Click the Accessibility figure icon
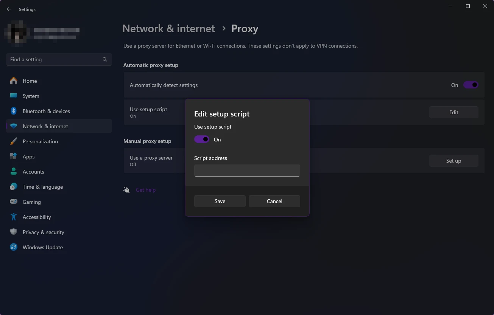494x315 pixels. [14, 217]
